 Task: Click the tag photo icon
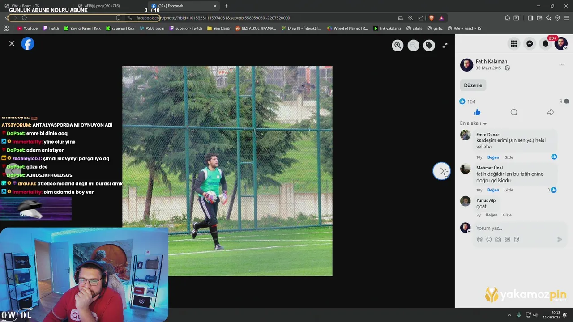pos(429,45)
